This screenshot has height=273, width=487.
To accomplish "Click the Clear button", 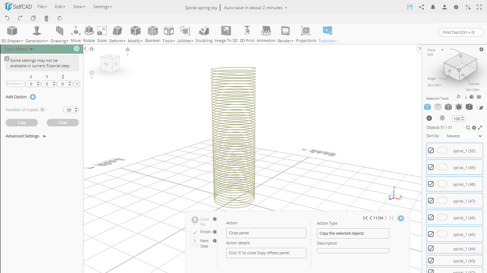I will tap(63, 122).
